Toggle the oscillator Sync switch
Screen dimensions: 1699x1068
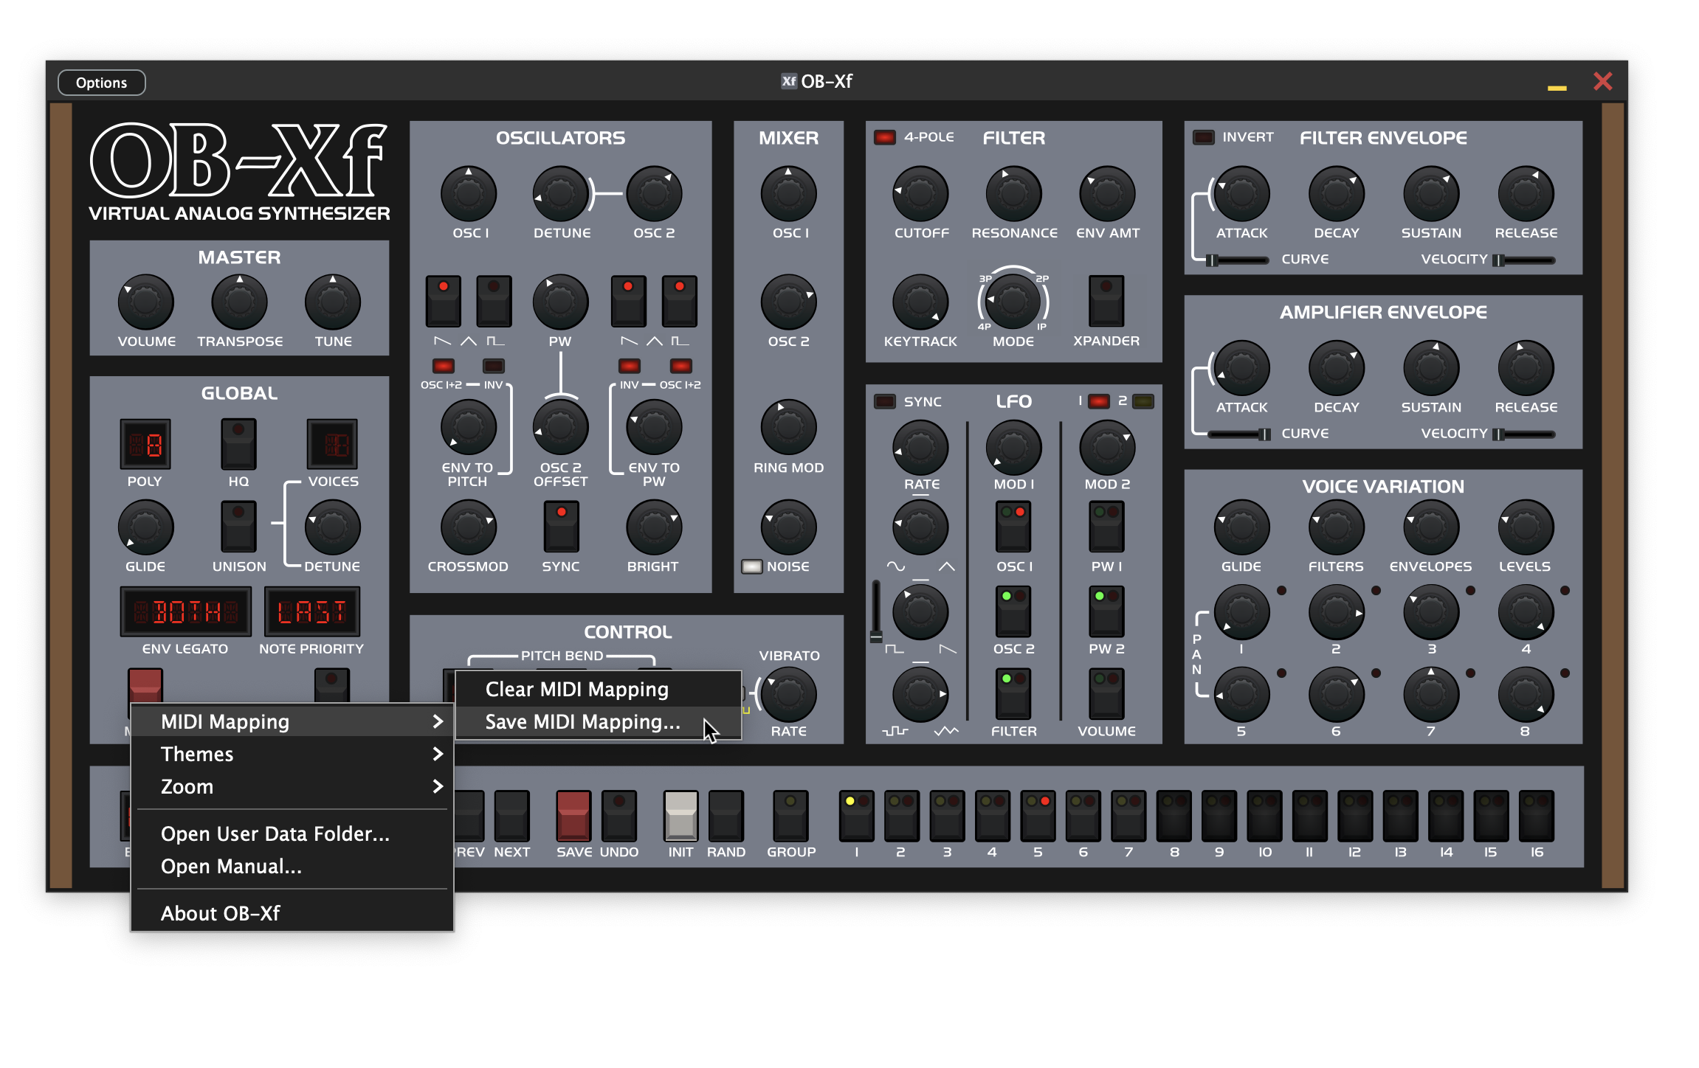tap(561, 526)
